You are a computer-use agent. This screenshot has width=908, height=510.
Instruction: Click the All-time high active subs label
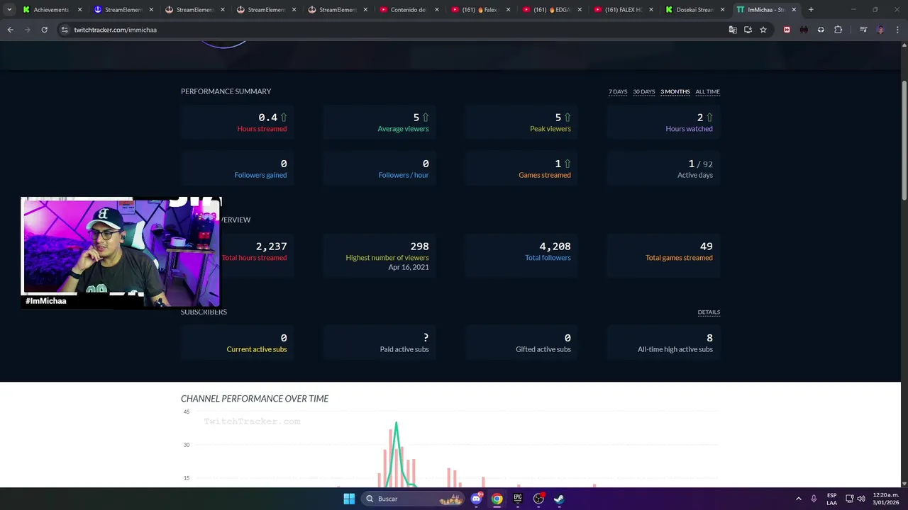675,349
